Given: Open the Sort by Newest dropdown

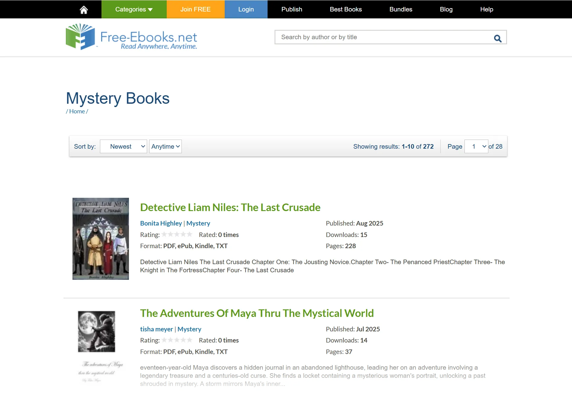Looking at the screenshot, I should point(123,146).
